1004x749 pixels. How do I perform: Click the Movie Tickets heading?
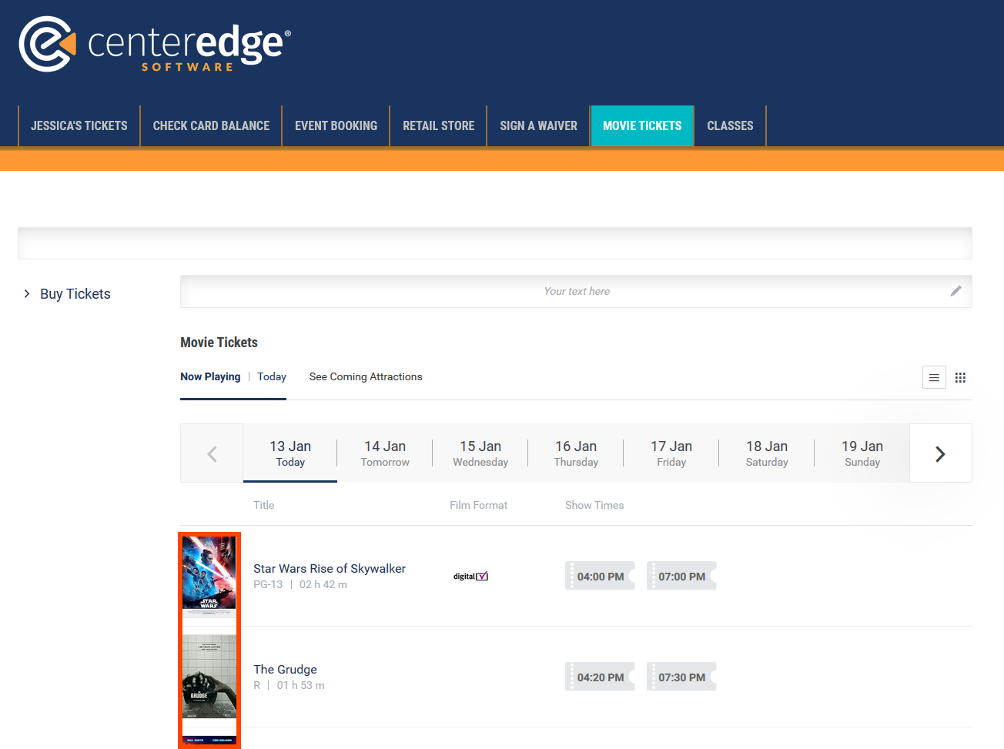click(219, 343)
